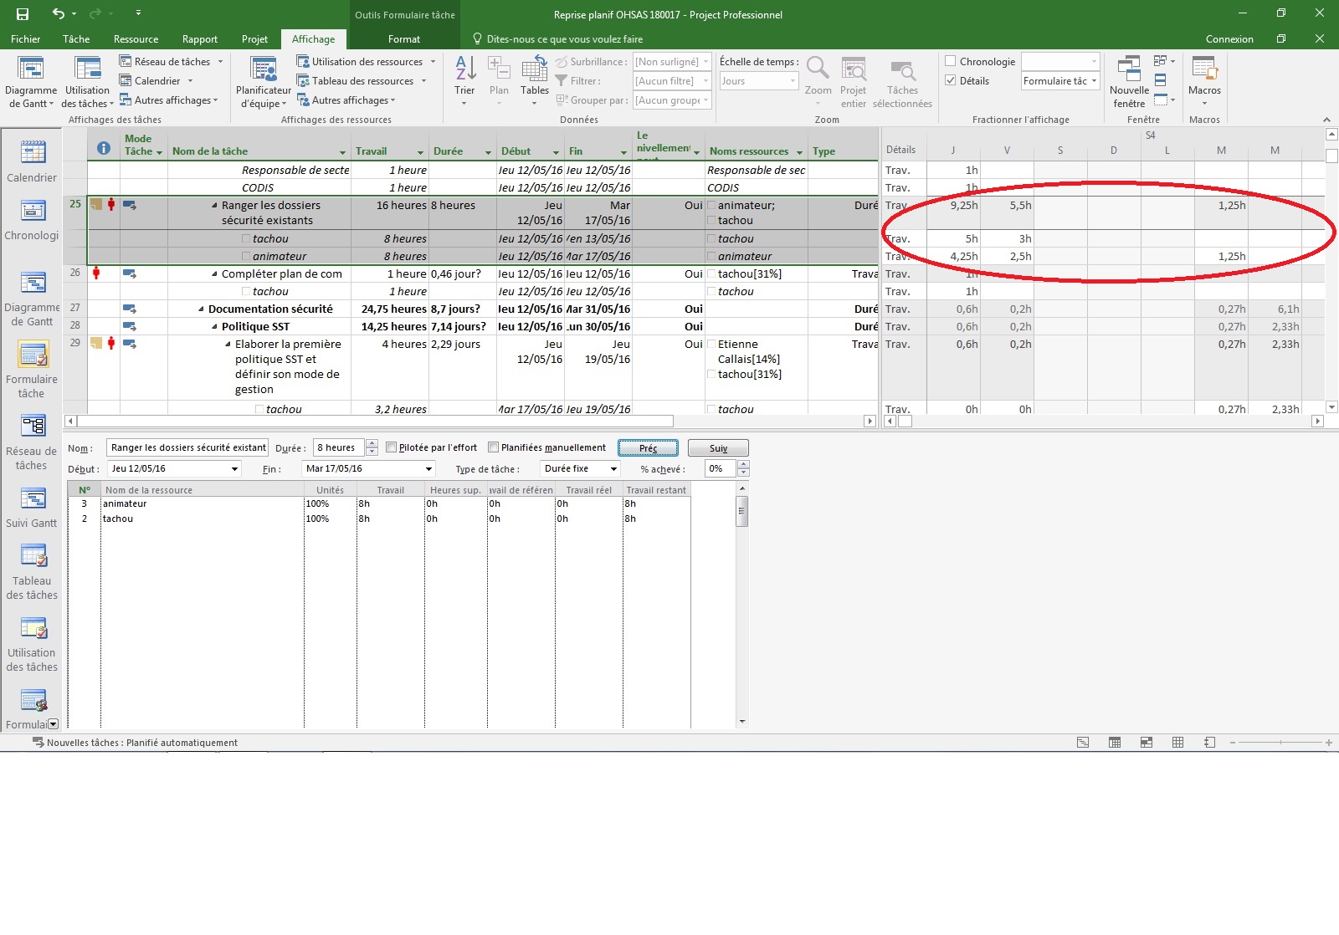Click the status bar zoom slider
Image resolution: width=1339 pixels, height=935 pixels.
click(1280, 743)
